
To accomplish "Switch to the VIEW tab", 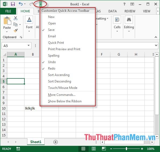I will click(147, 11).
